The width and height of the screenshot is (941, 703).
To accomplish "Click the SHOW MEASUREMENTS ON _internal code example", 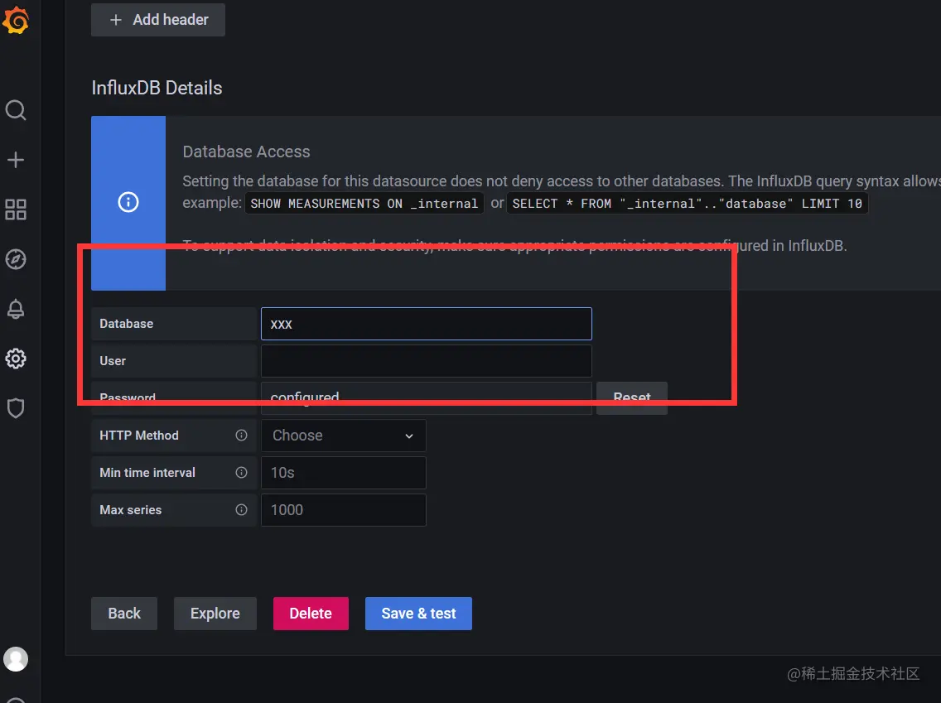I will 364,204.
